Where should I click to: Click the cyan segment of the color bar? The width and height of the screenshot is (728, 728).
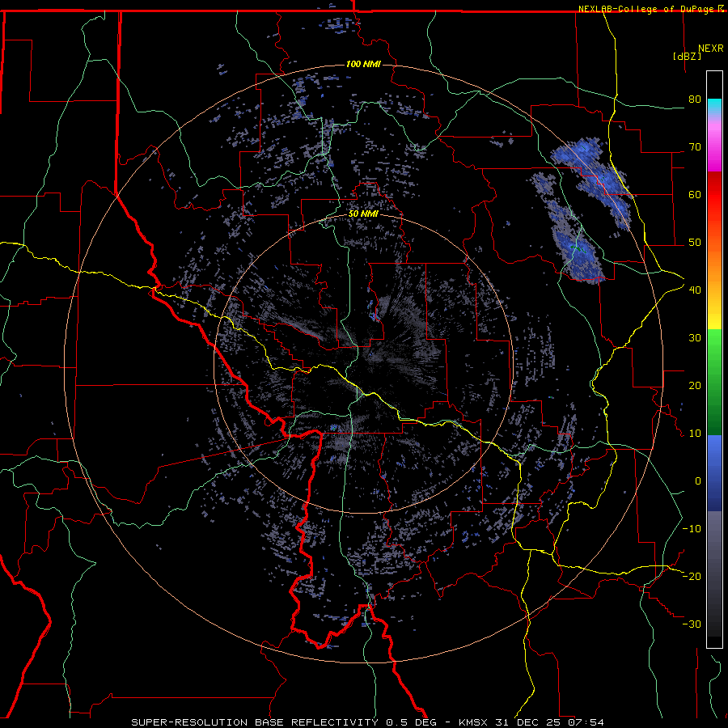[x=714, y=108]
